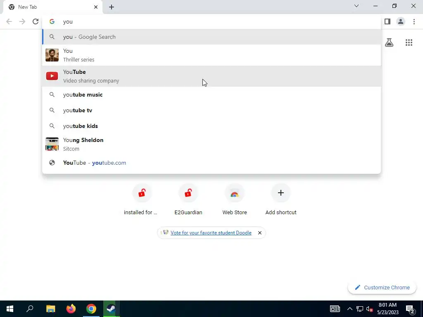Switch to Chrome on the taskbar

pyautogui.click(x=91, y=309)
